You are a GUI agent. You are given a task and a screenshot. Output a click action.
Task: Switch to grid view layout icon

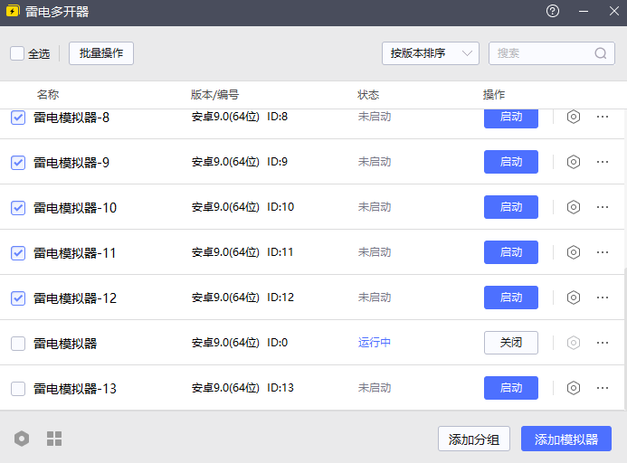pyautogui.click(x=54, y=439)
